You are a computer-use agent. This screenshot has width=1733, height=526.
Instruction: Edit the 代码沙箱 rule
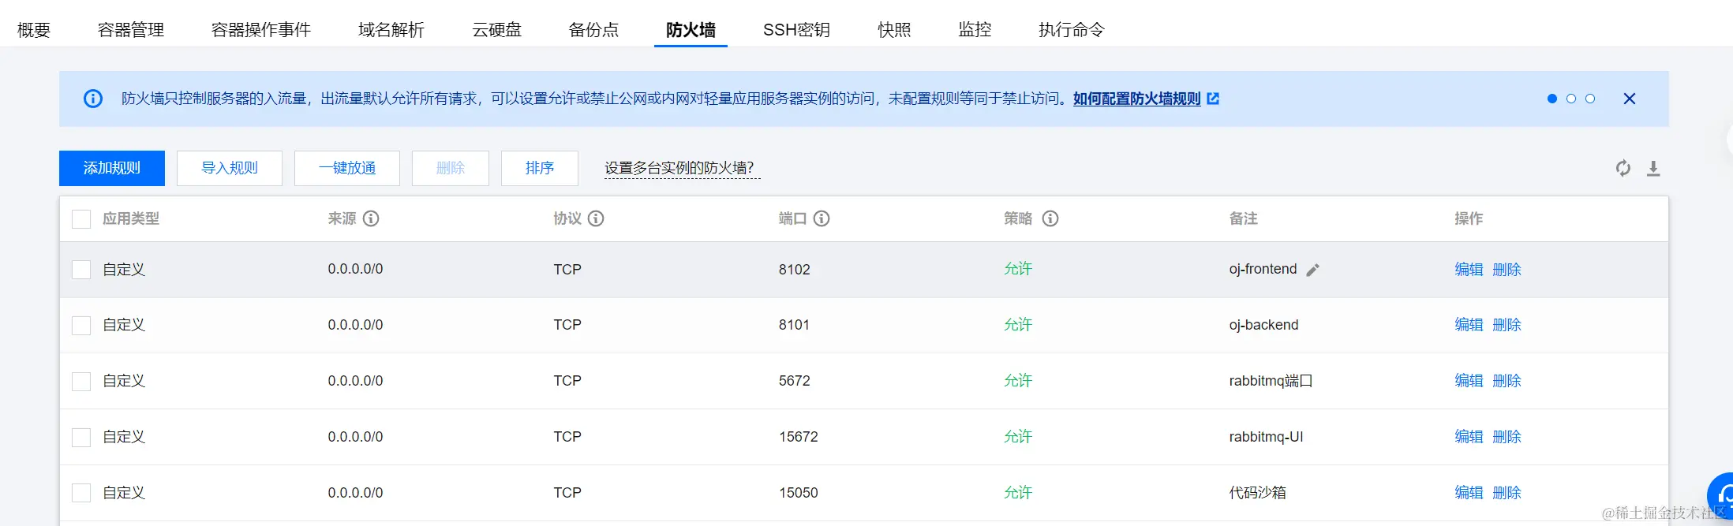pyautogui.click(x=1469, y=493)
